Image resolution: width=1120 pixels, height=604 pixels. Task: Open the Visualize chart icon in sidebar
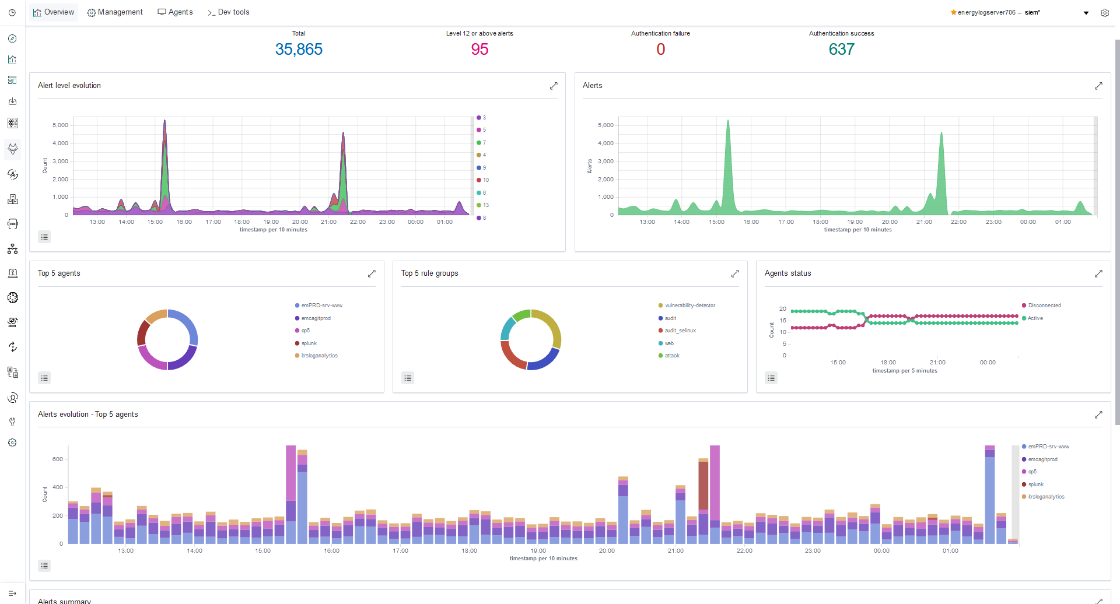[12, 59]
